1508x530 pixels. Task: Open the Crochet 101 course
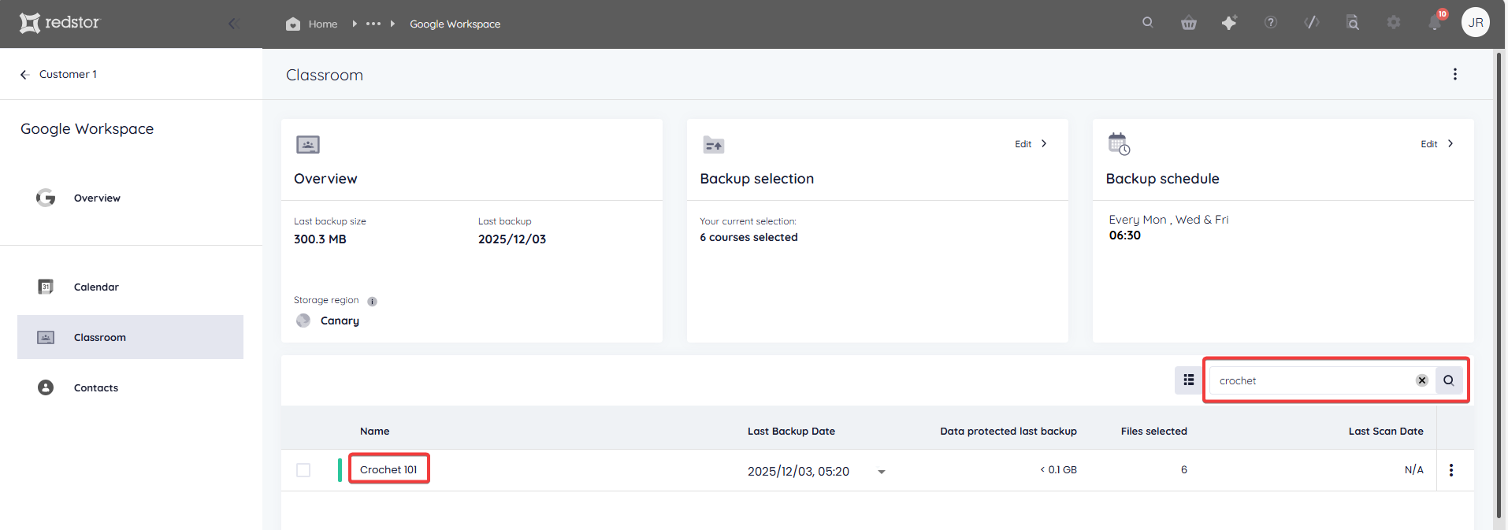388,469
